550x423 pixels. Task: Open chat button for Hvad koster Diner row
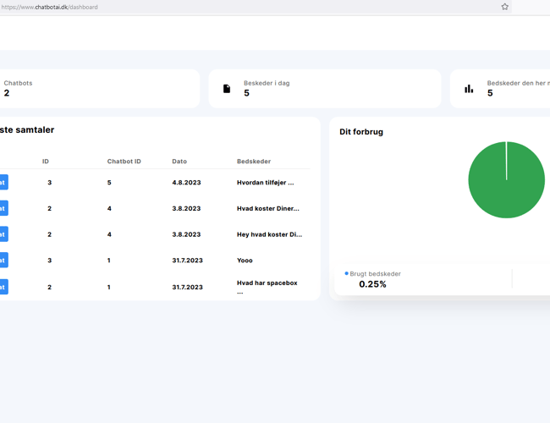coord(3,208)
